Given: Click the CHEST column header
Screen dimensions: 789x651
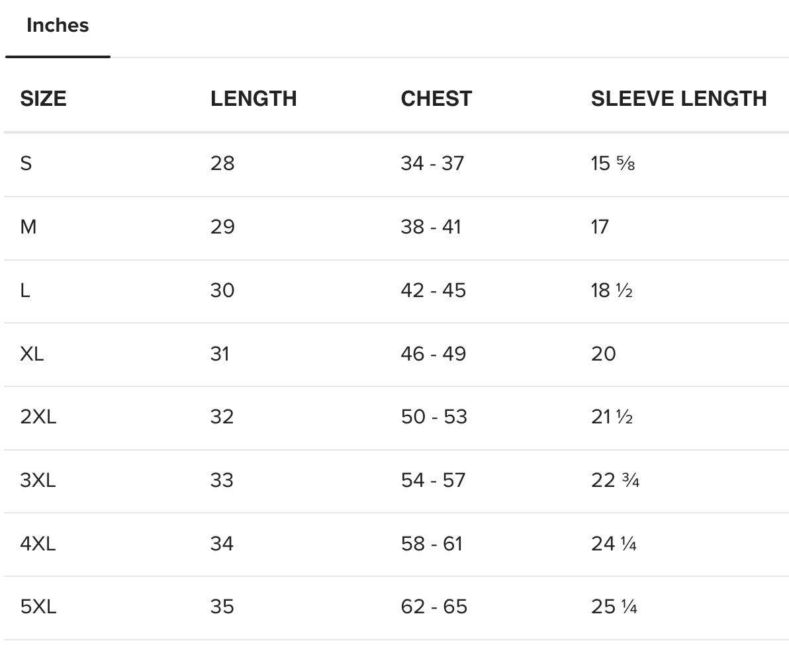Looking at the screenshot, I should [x=436, y=99].
